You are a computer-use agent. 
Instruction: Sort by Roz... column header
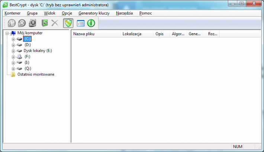(x=211, y=34)
